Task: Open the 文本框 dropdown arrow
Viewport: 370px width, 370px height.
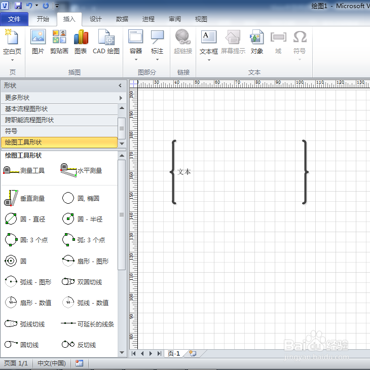Action: coord(209,60)
